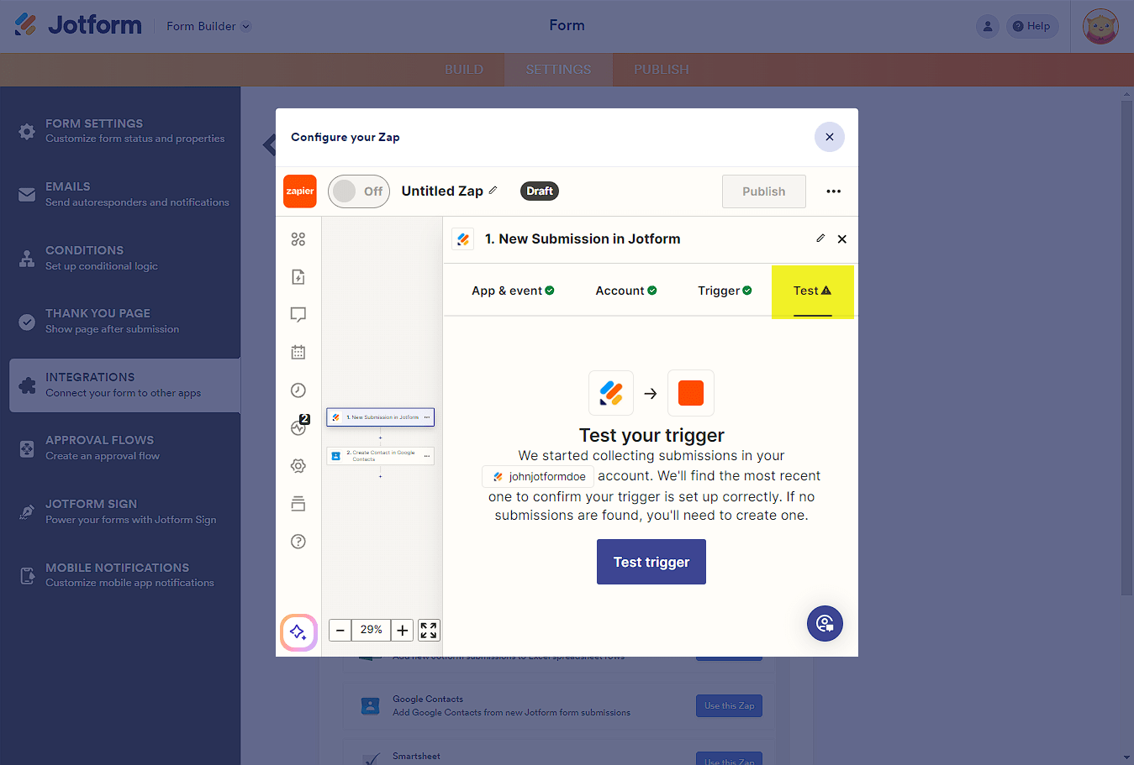Open options menu of Google Contacts step node
1134x765 pixels.
pos(427,456)
